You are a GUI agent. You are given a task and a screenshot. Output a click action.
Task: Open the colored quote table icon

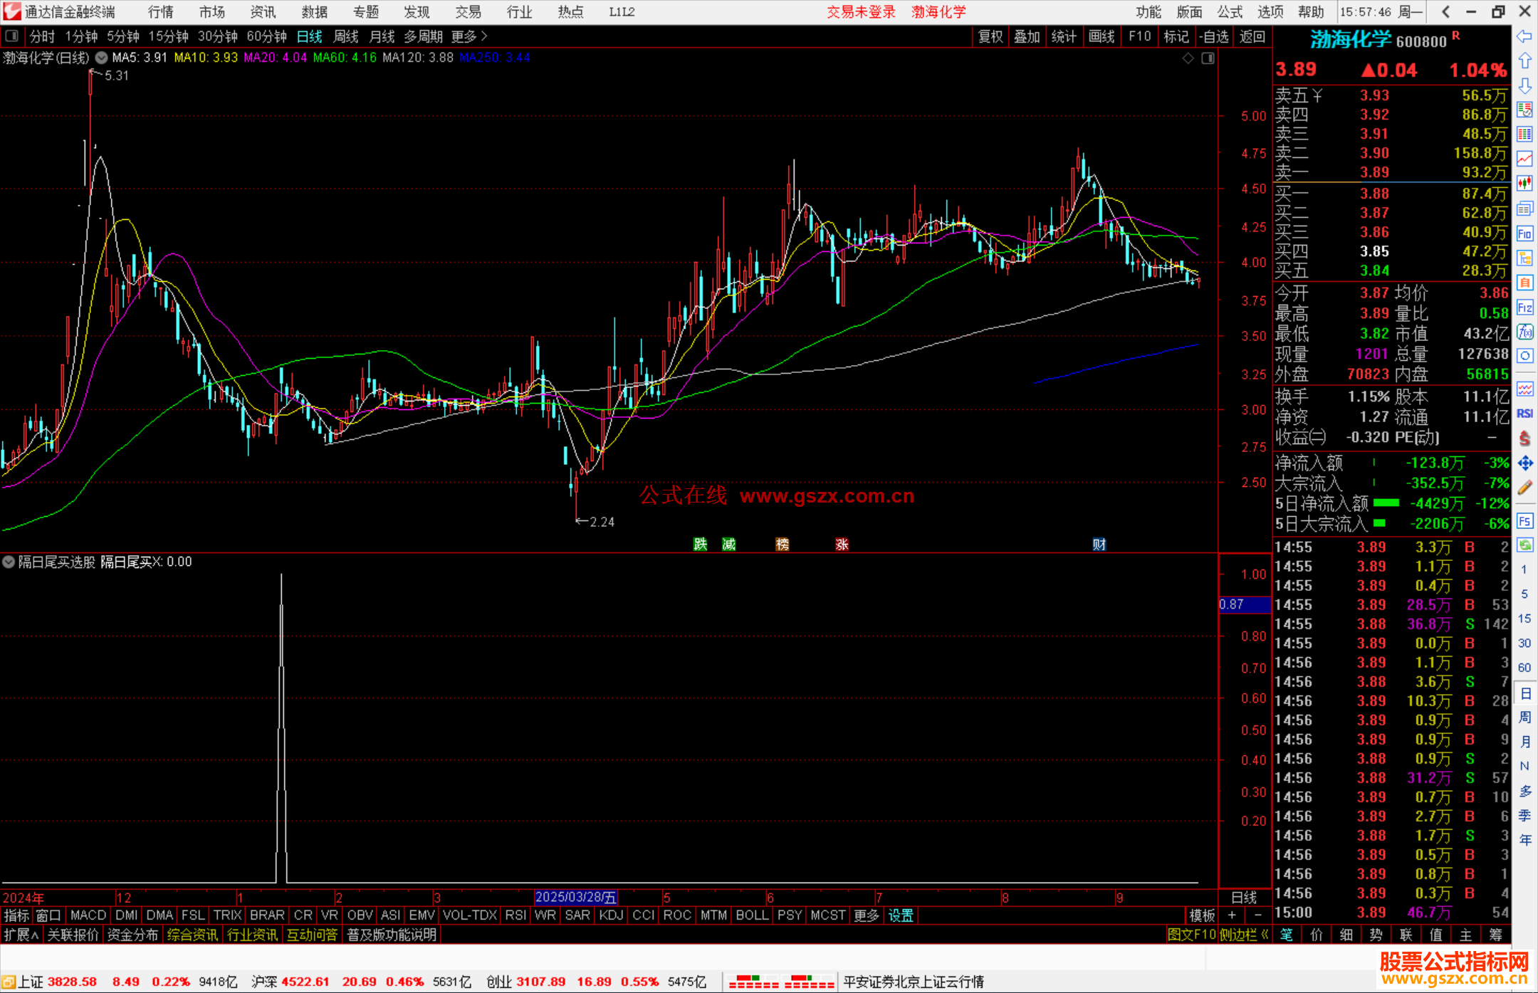tap(1524, 135)
